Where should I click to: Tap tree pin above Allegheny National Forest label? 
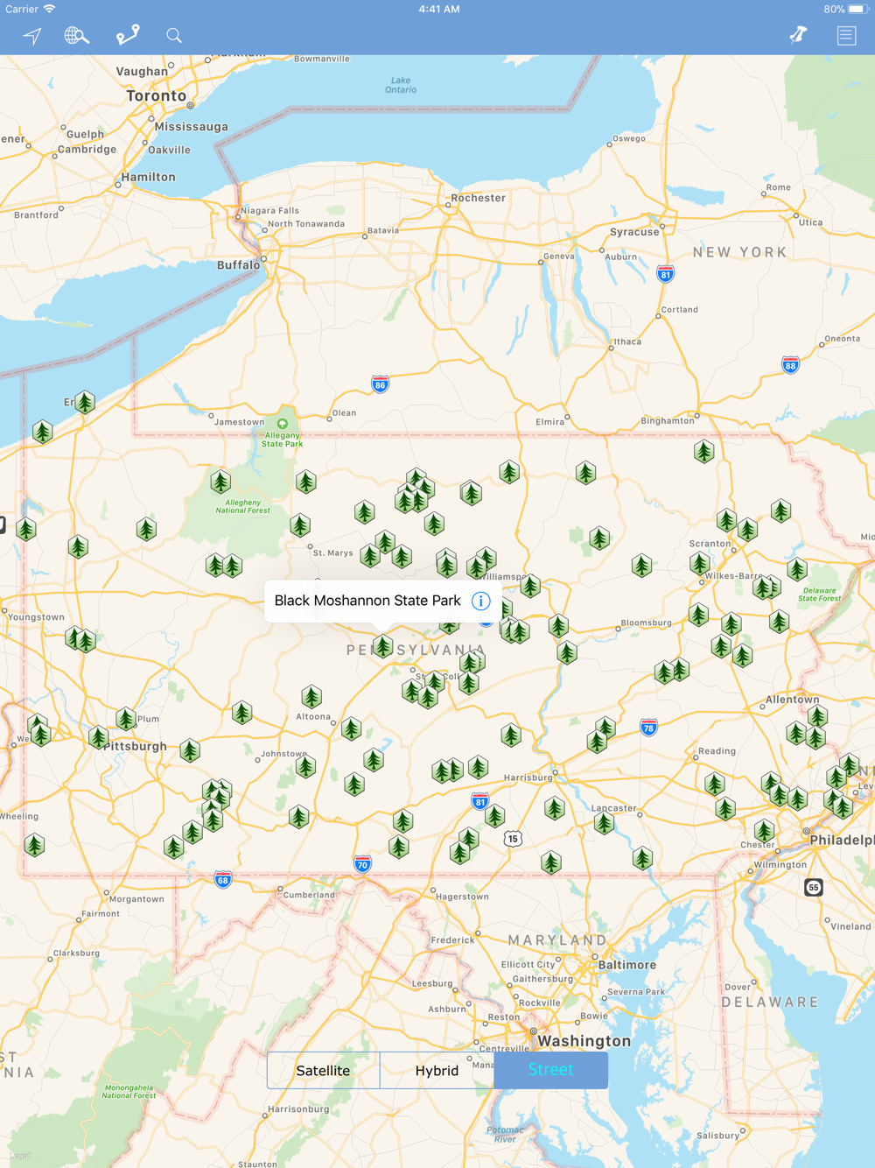pos(220,482)
